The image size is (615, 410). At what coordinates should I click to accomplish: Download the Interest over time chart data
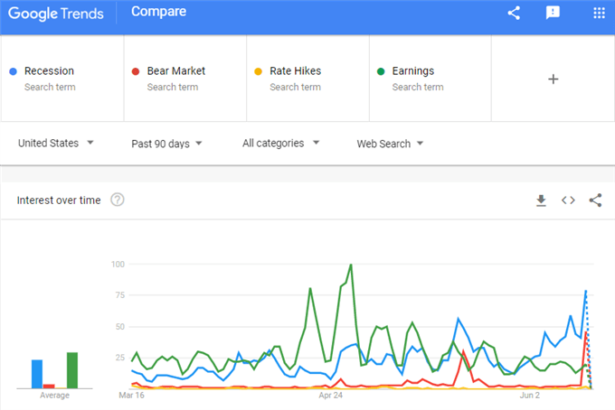(541, 200)
